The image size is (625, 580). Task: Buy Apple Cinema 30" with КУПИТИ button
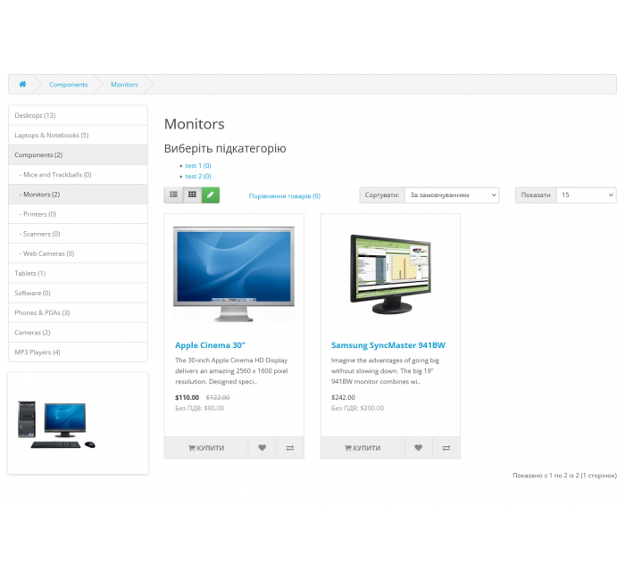point(206,448)
